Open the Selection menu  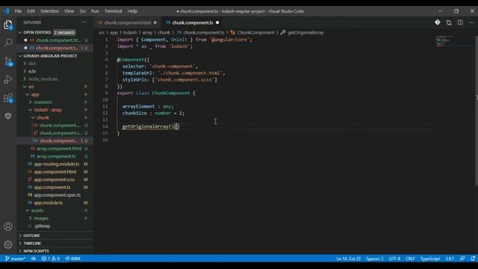pos(49,11)
